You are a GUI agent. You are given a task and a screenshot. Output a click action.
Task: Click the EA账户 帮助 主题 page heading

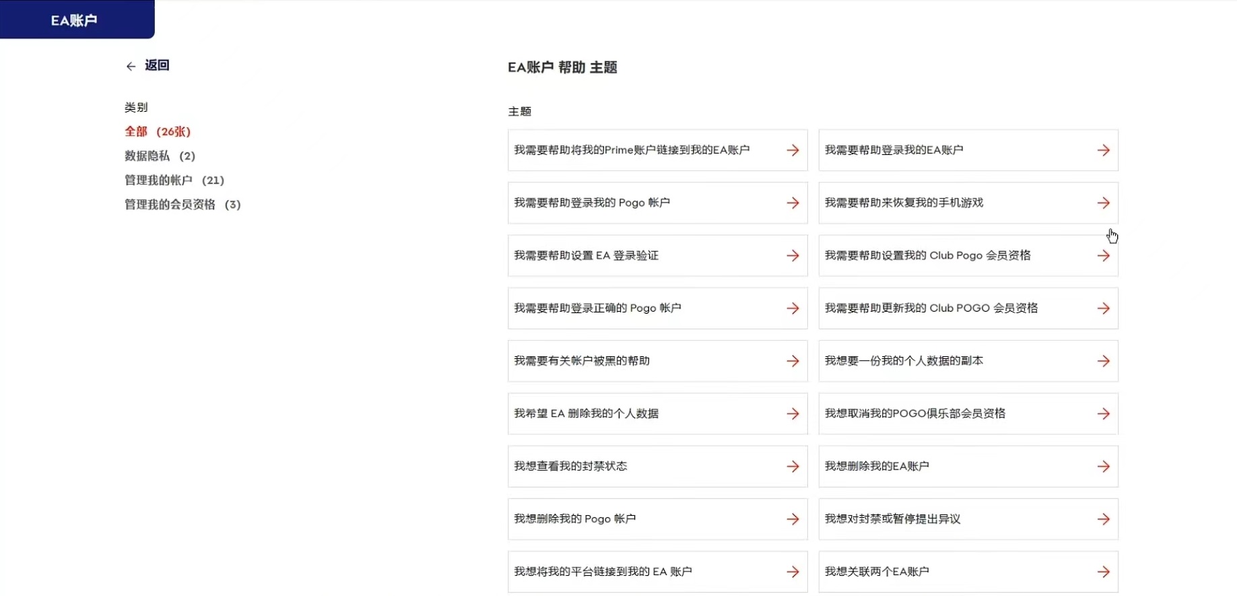click(x=562, y=67)
